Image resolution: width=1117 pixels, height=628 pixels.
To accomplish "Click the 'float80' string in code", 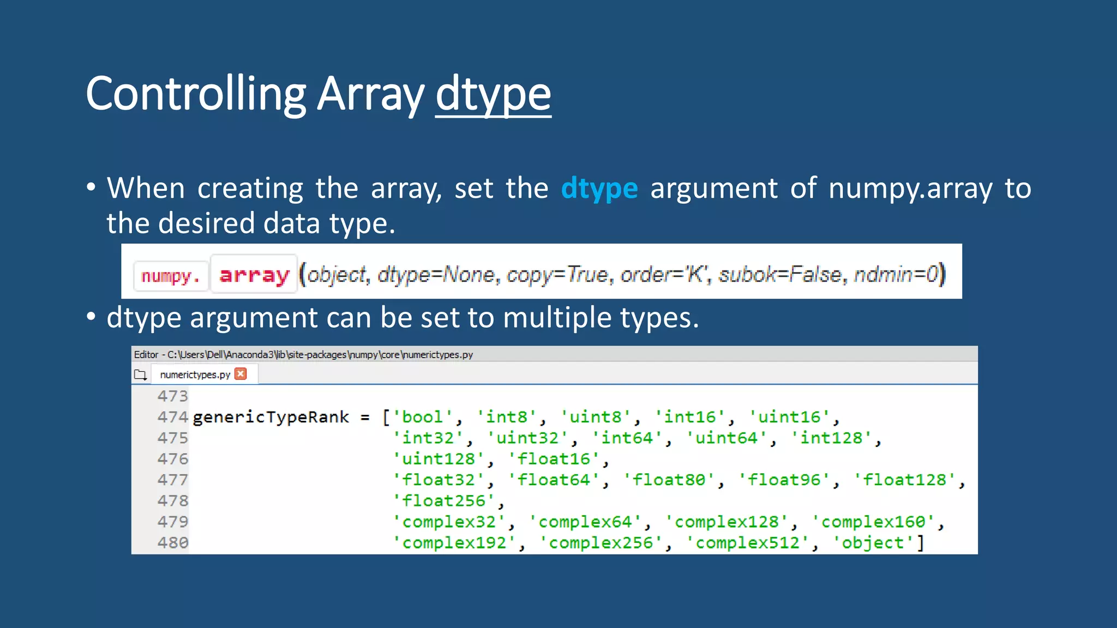I will point(669,480).
